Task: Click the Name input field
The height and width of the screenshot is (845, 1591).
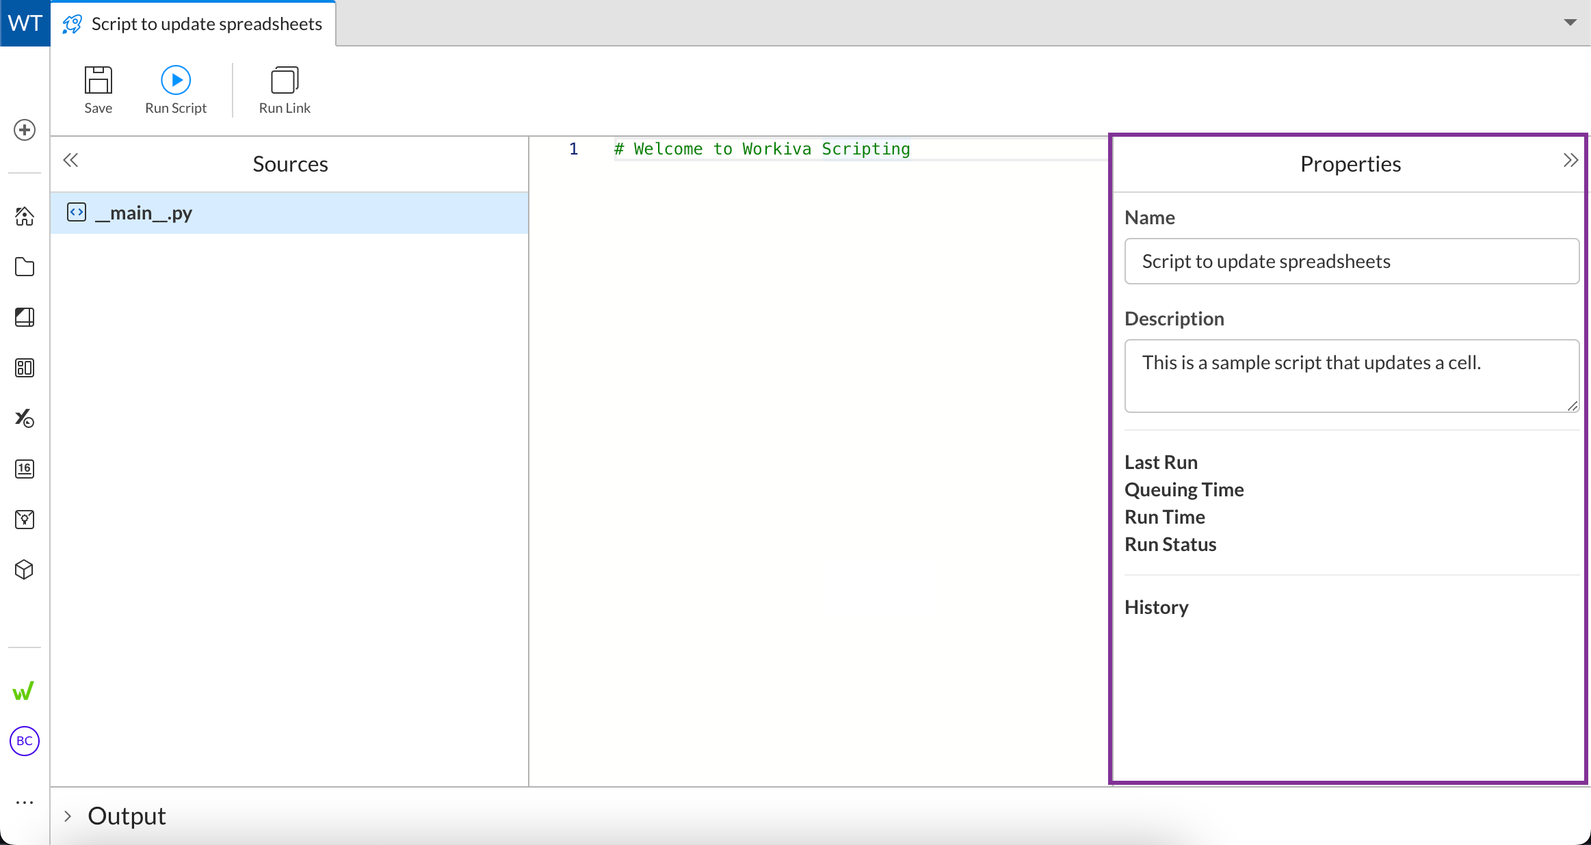Action: pos(1352,261)
